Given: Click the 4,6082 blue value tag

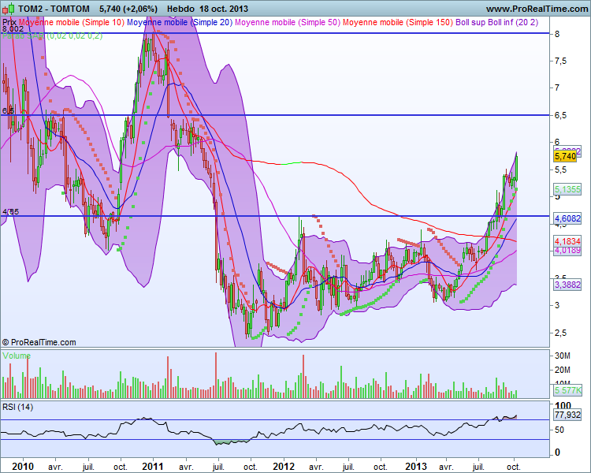Looking at the screenshot, I should pos(567,218).
